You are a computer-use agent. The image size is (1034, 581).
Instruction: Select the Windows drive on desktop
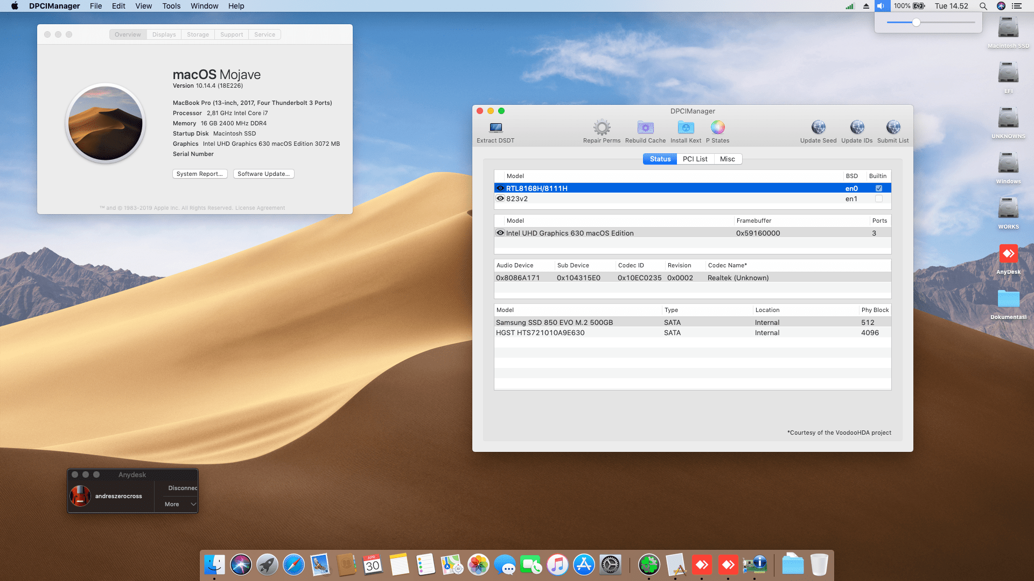coord(1008,163)
